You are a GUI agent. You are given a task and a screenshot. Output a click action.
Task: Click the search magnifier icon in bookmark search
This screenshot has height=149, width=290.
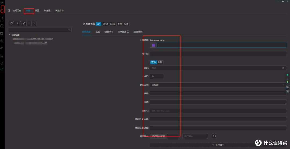69,30
